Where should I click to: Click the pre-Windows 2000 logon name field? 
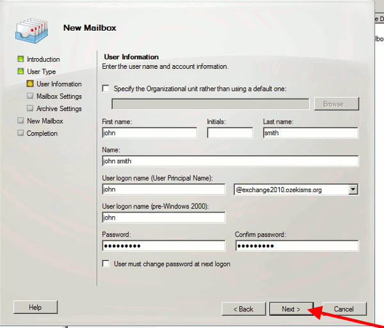pyautogui.click(x=163, y=218)
